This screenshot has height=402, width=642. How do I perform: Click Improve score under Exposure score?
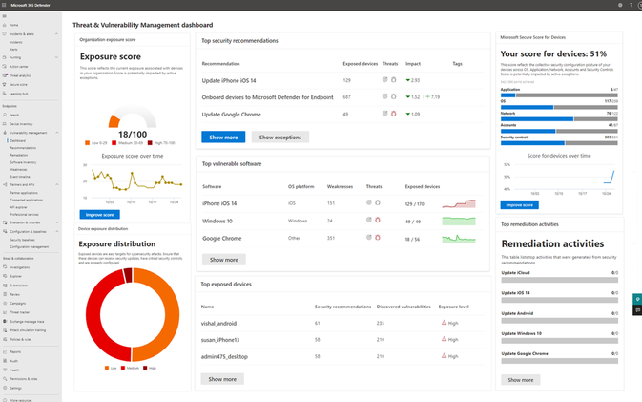click(x=99, y=214)
